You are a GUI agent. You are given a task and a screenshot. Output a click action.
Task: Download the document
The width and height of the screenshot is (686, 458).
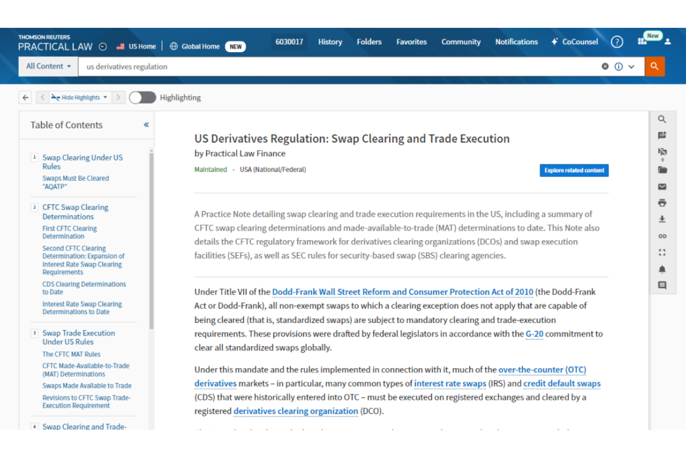pyautogui.click(x=662, y=219)
